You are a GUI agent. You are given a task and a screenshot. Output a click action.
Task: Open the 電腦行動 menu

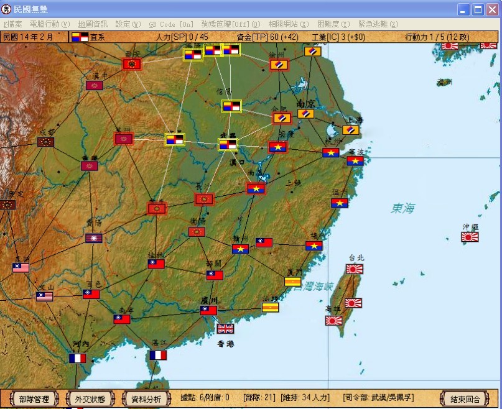(50, 24)
